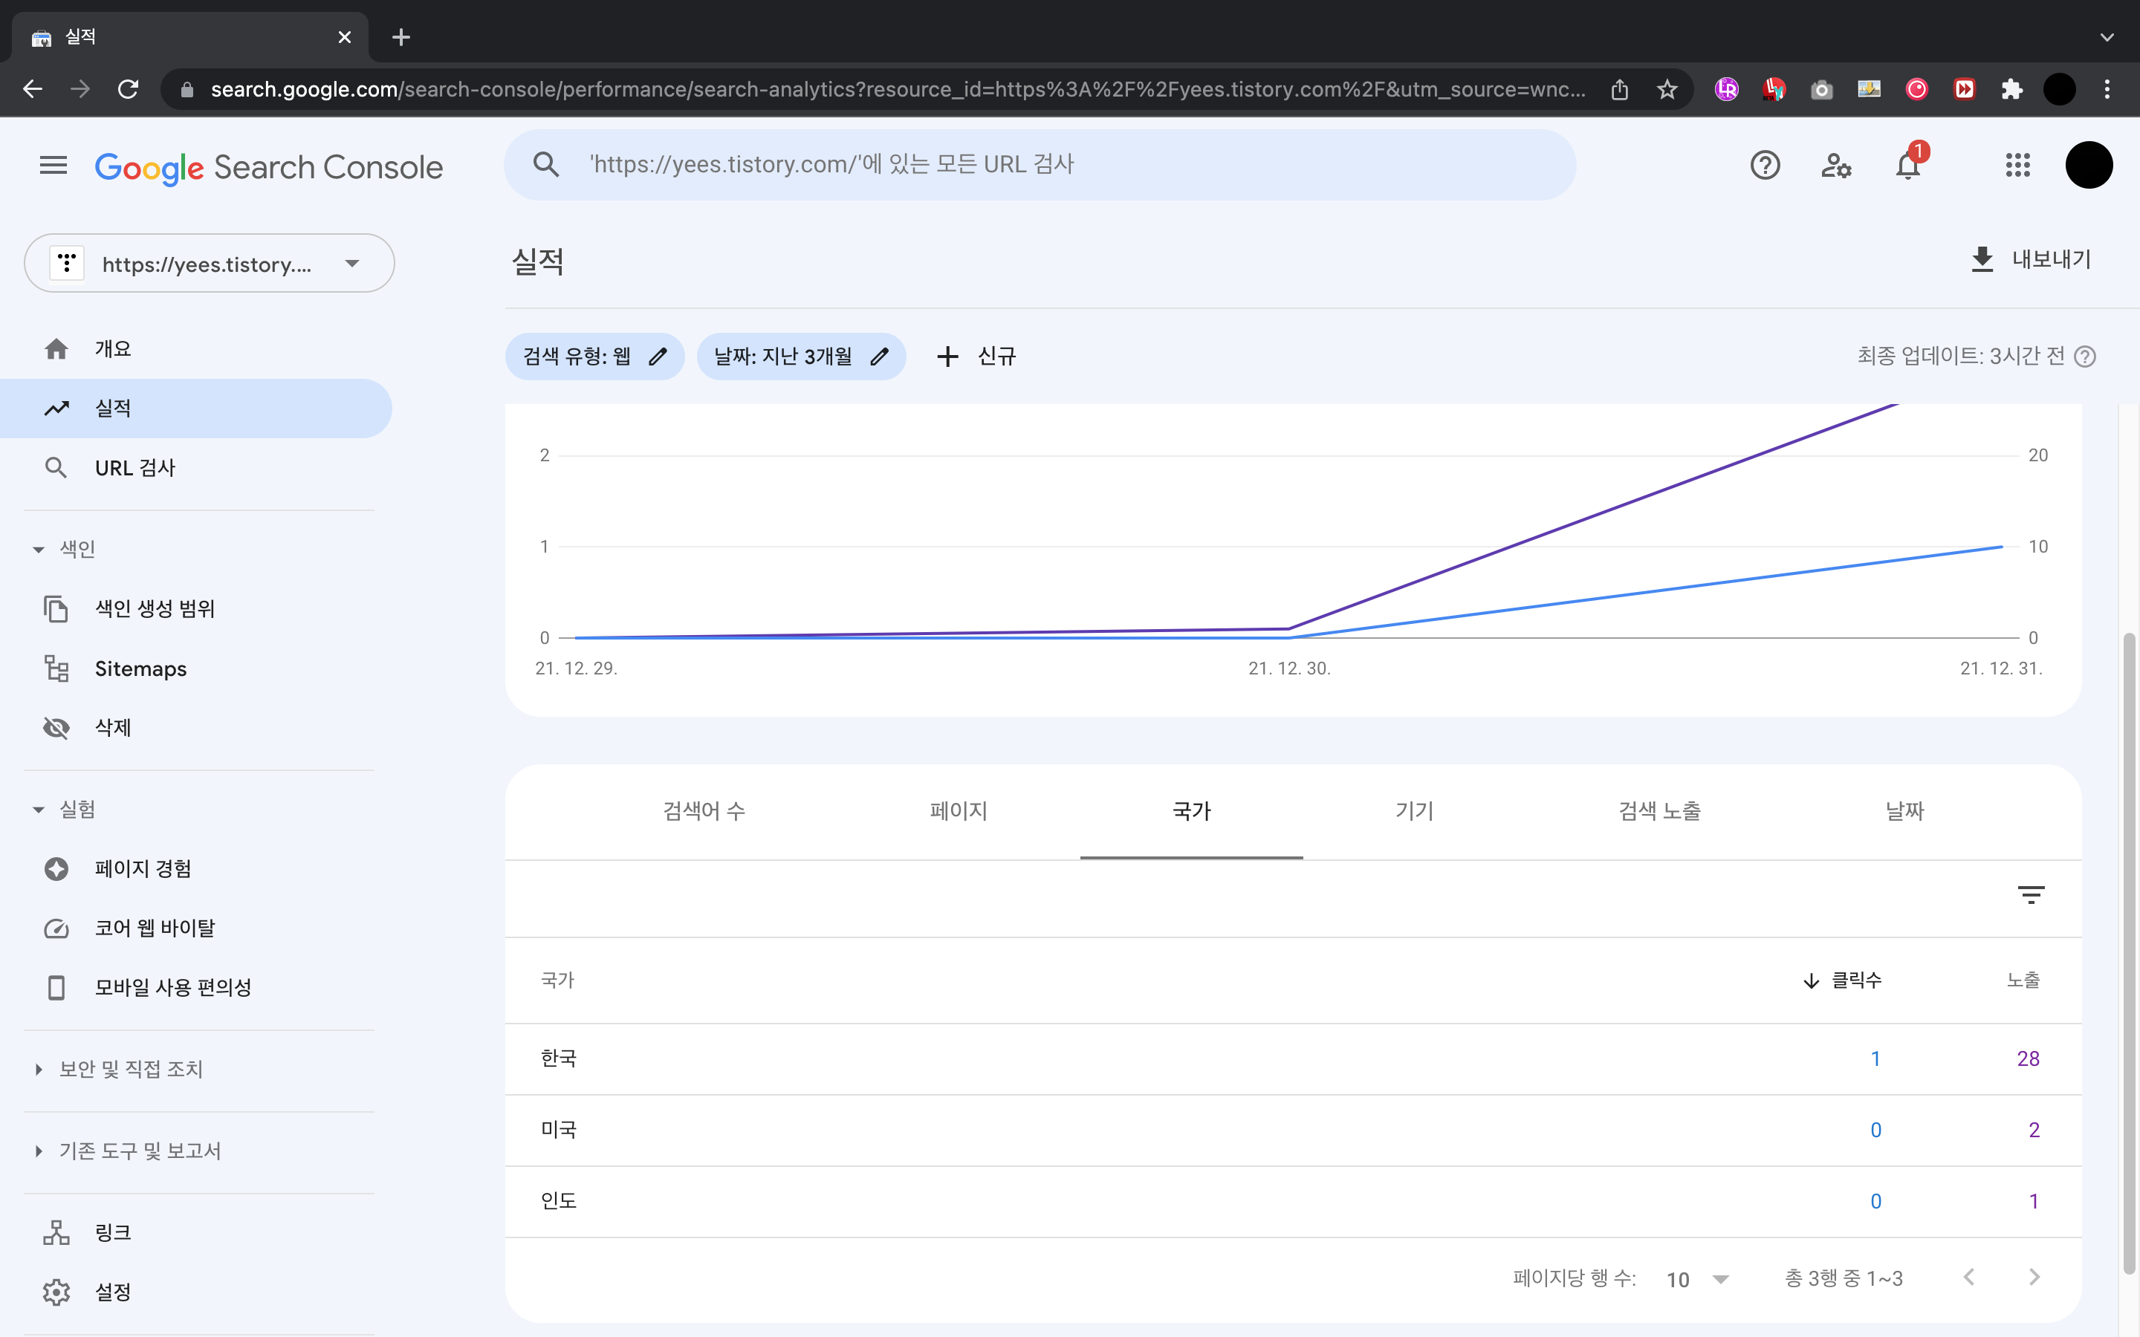Open the rows per page dropdown

1697,1278
